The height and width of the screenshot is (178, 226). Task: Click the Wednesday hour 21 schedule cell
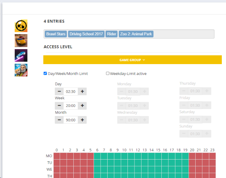(199, 169)
